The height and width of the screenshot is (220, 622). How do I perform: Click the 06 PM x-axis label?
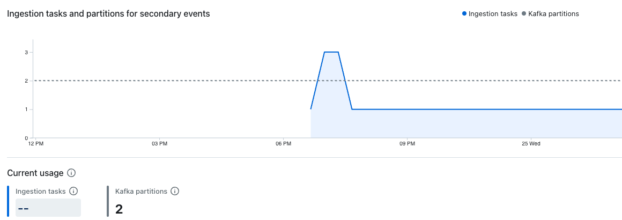click(283, 144)
